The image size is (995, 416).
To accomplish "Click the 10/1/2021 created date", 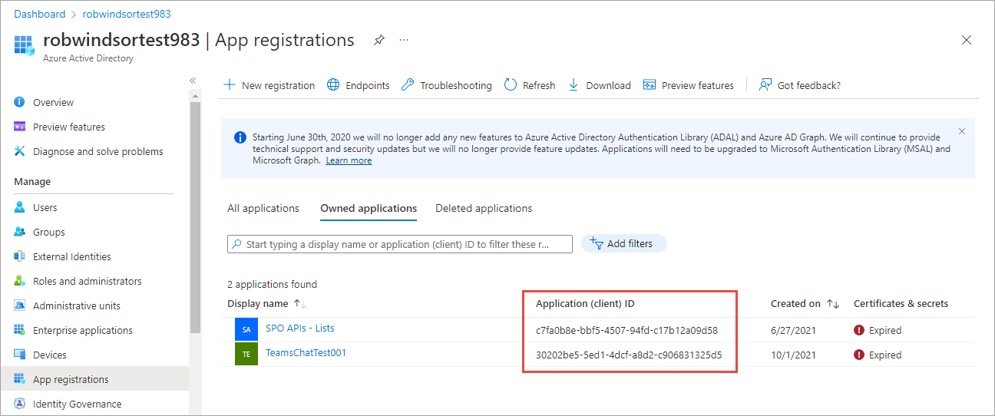I will tap(793, 355).
